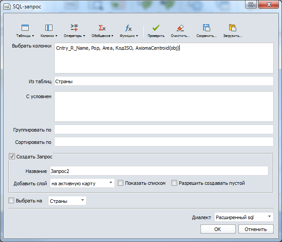Click inside the С условием field
Viewport: 282px width, 242px height.
pos(163,106)
